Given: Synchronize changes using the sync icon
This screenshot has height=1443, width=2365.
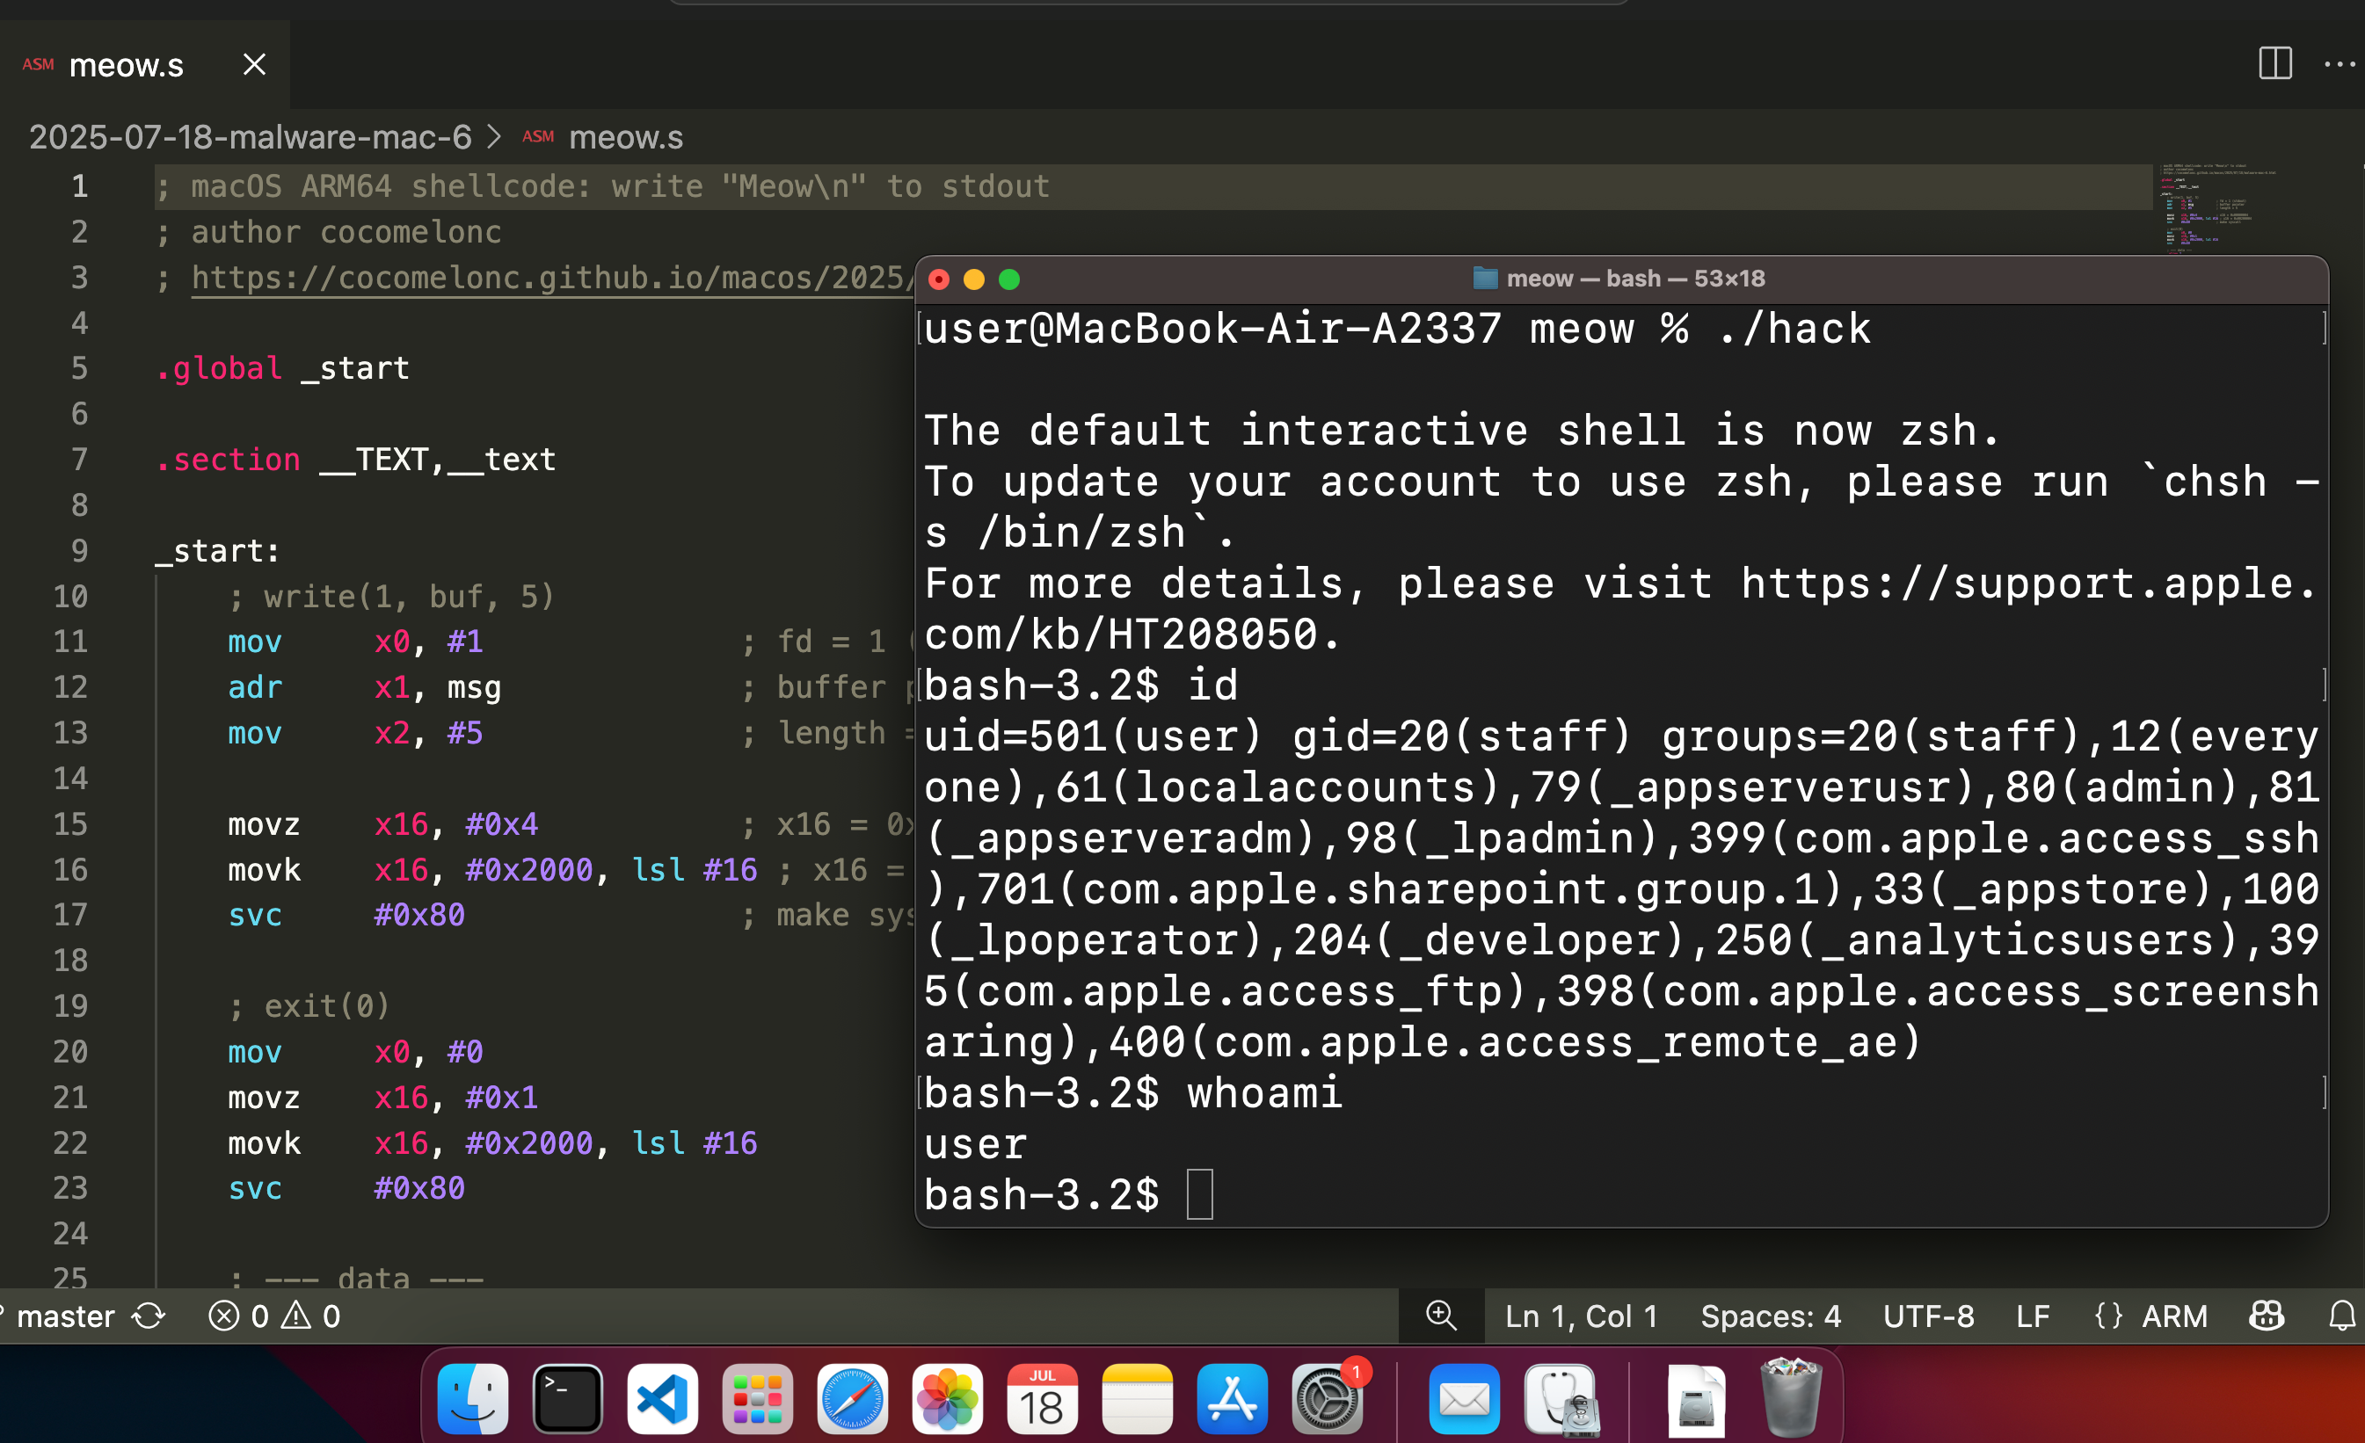Looking at the screenshot, I should click(149, 1316).
